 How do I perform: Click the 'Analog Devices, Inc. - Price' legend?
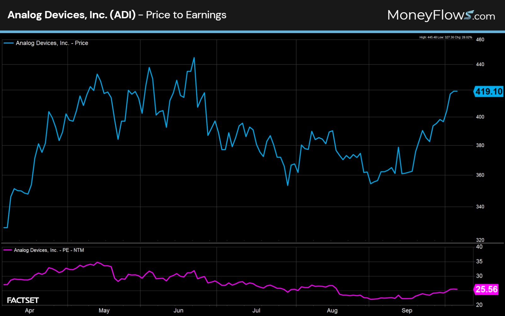(52, 43)
